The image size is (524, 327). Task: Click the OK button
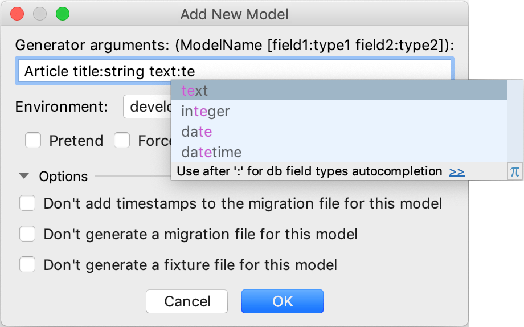282,301
